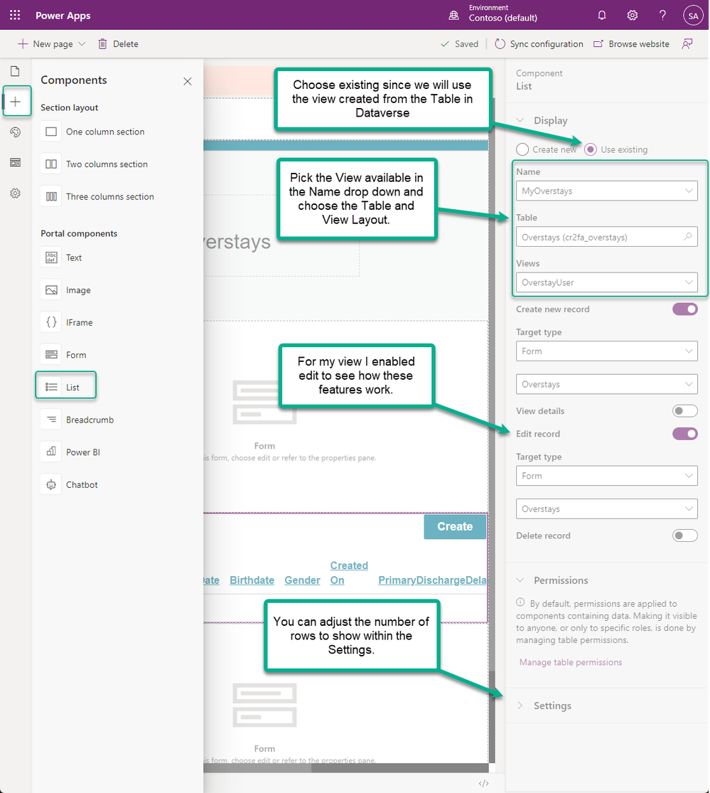The image size is (710, 793).
Task: Click Birthdate column header link
Action: point(252,580)
